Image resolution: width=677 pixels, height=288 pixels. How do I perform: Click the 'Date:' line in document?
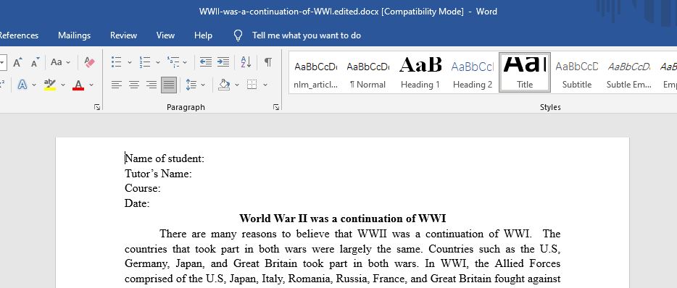click(x=137, y=203)
